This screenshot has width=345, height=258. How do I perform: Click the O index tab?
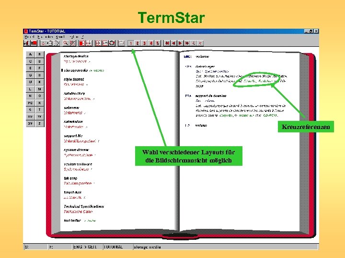pyautogui.click(x=40, y=96)
